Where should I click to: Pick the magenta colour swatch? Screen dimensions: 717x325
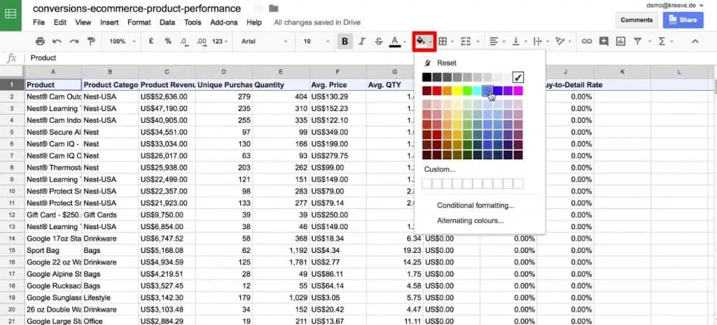pyautogui.click(x=517, y=91)
